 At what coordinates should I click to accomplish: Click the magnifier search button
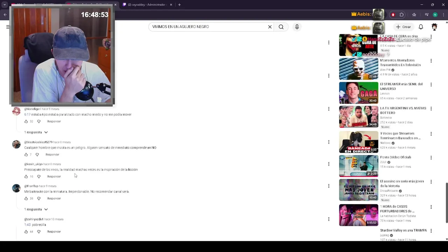coord(281,27)
